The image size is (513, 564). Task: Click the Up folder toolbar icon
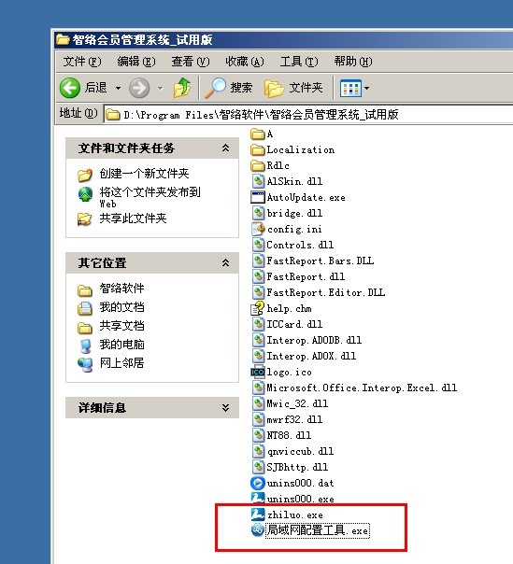pyautogui.click(x=182, y=88)
